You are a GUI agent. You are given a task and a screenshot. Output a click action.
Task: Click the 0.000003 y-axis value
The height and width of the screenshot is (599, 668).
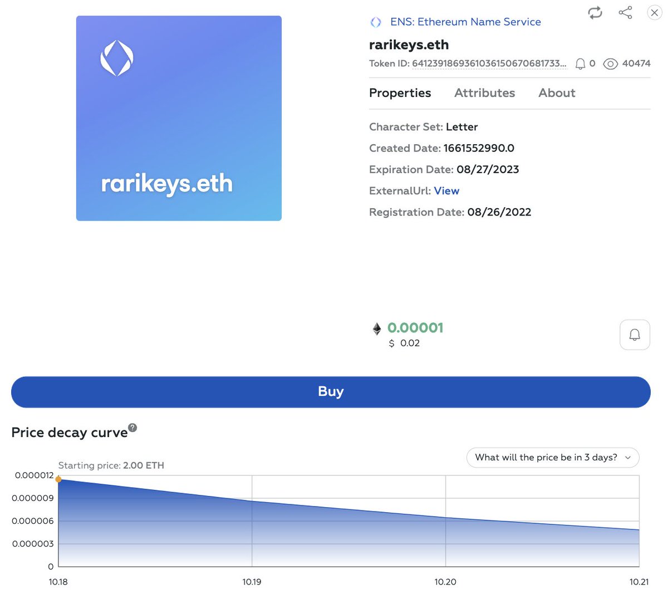pyautogui.click(x=33, y=544)
